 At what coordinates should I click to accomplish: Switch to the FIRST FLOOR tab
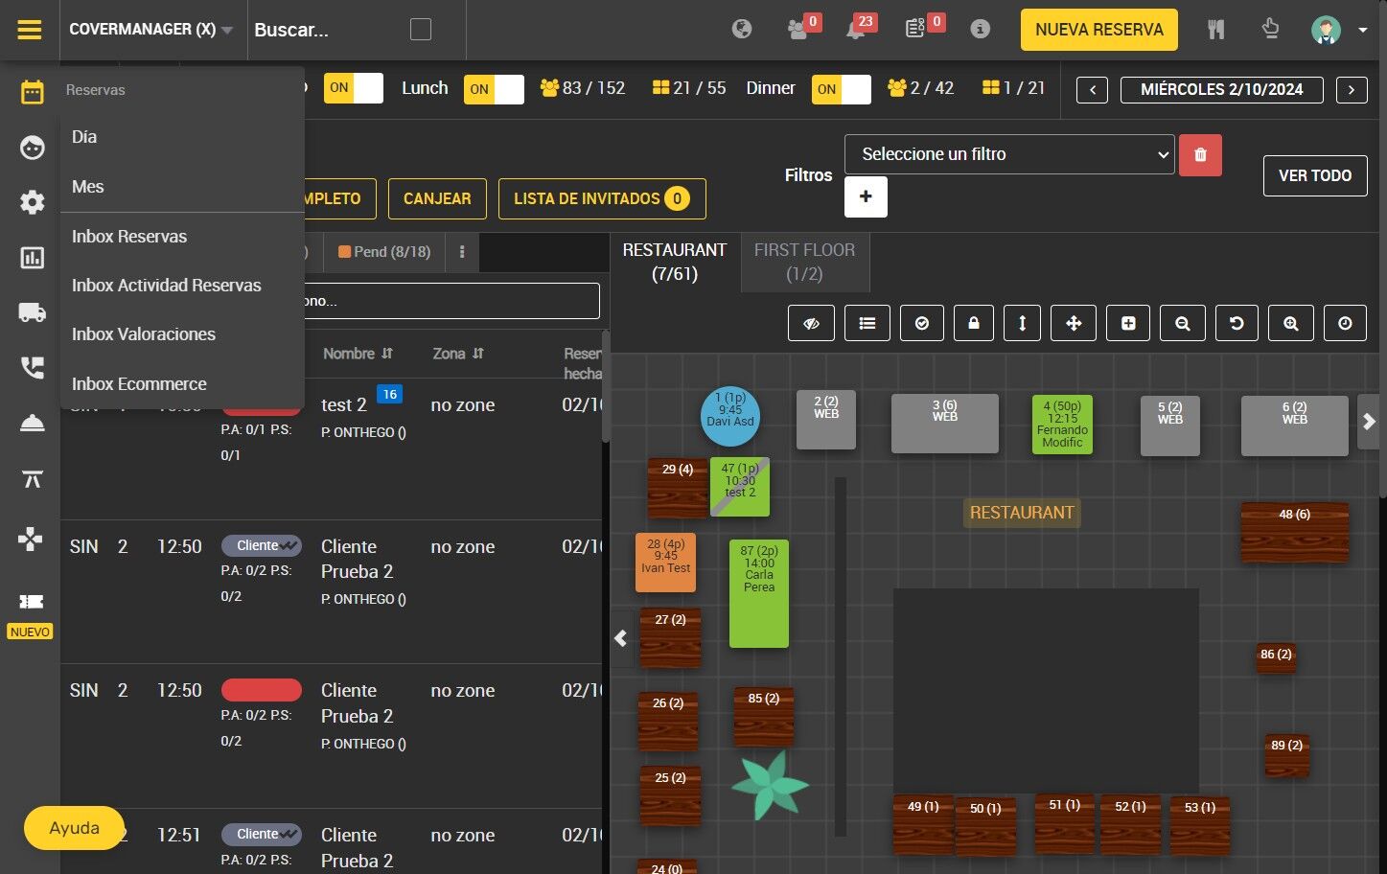804,262
